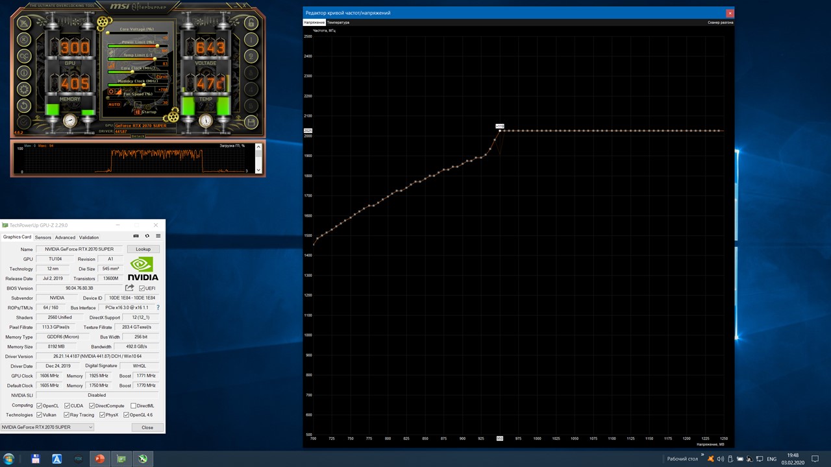Toggle the AUTO fan speed button
This screenshot has height=467, width=831.
coord(114,104)
